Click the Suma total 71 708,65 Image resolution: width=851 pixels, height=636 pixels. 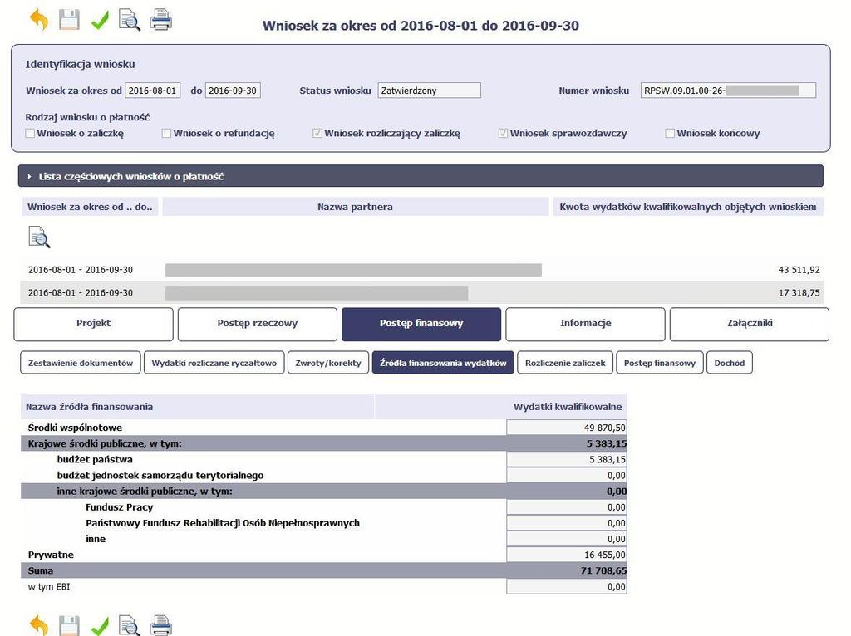tap(603, 570)
